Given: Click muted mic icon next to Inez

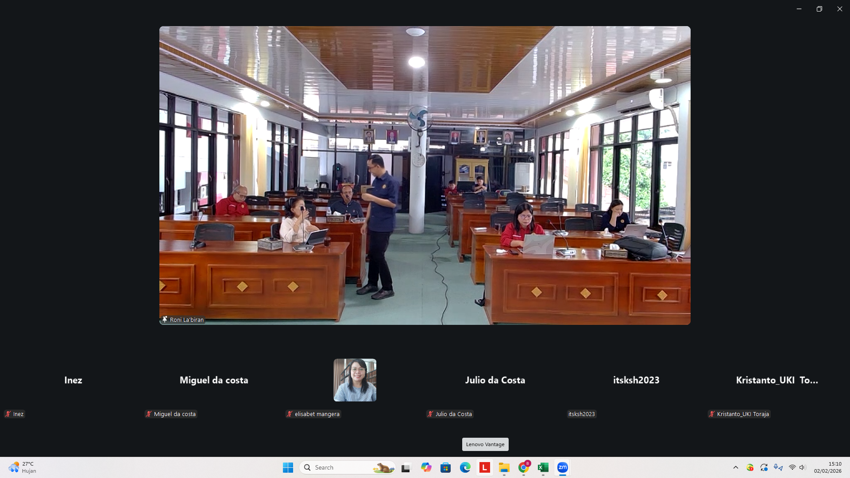Looking at the screenshot, I should 8,414.
